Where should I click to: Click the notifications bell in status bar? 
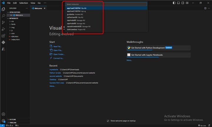pos(209,126)
